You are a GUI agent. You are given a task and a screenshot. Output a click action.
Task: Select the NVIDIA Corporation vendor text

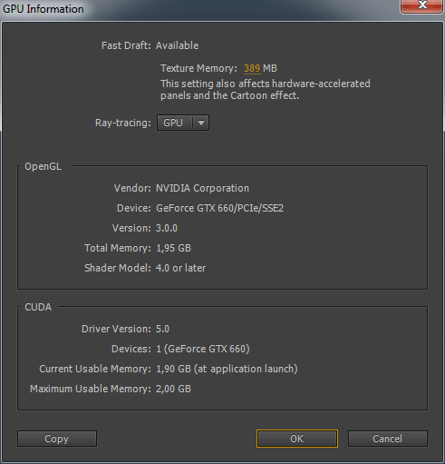pos(202,188)
